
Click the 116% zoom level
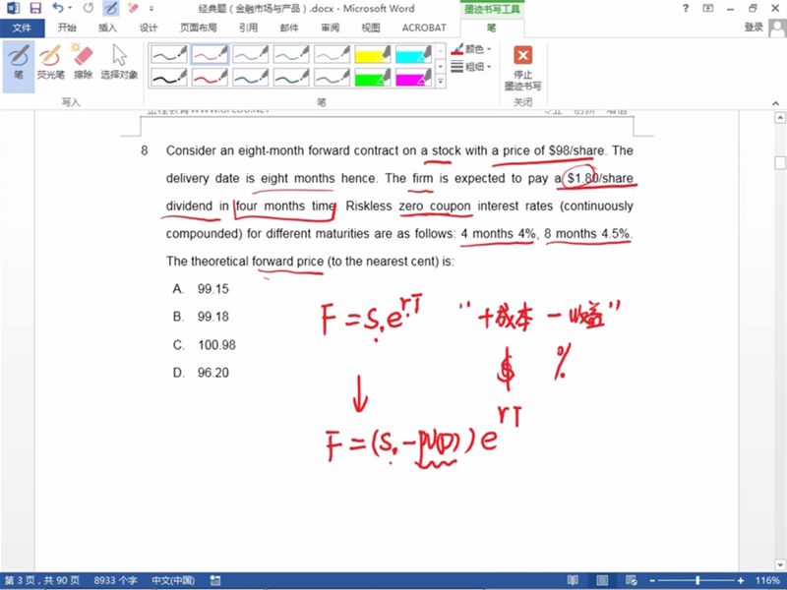(767, 580)
